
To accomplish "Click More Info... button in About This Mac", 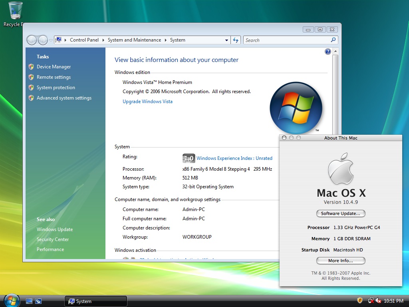I will click(x=341, y=261).
